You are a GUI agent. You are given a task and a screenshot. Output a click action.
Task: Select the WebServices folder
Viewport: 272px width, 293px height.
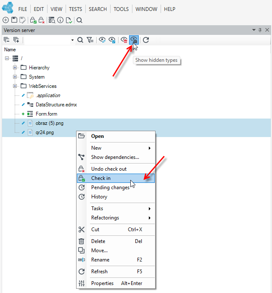[42, 86]
